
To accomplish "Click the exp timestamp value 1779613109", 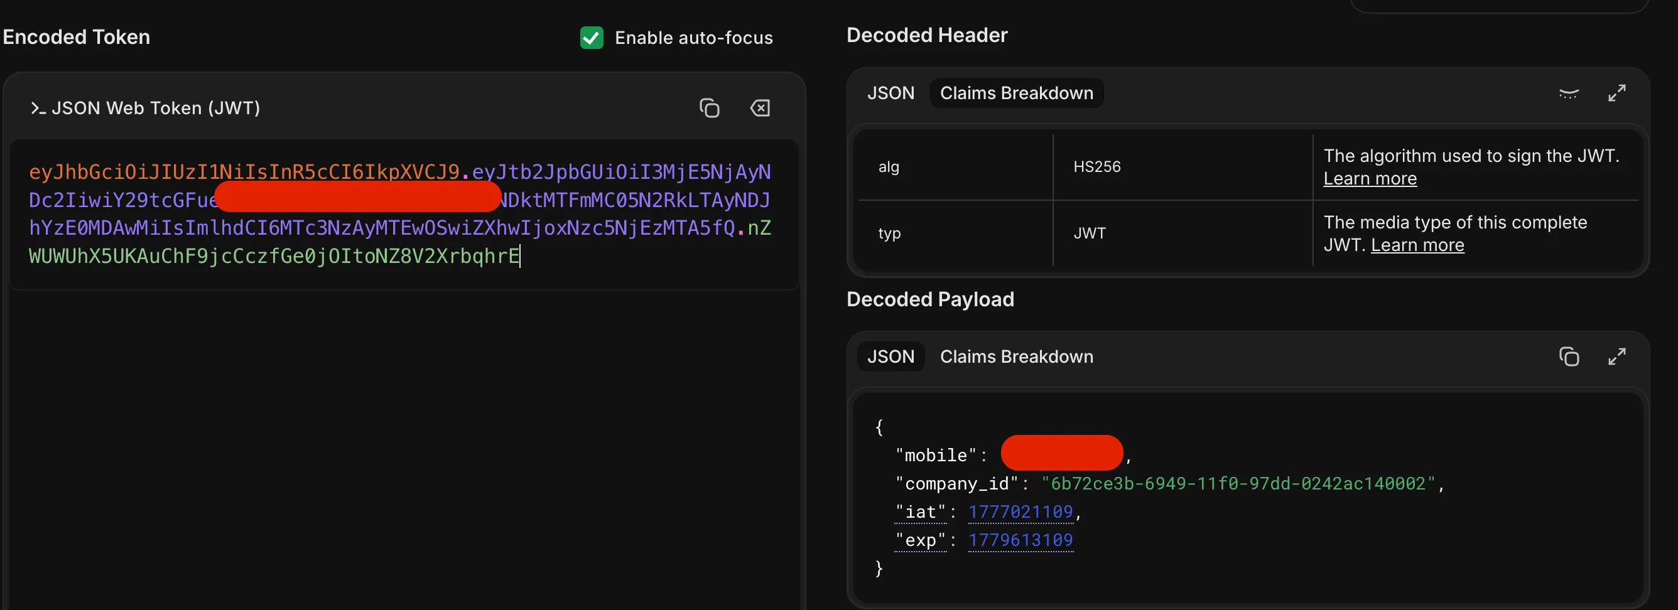I will pyautogui.click(x=1020, y=540).
